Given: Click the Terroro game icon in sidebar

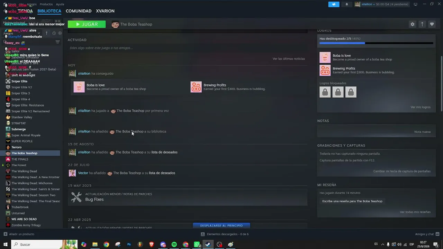Looking at the screenshot, I should coord(8,147).
